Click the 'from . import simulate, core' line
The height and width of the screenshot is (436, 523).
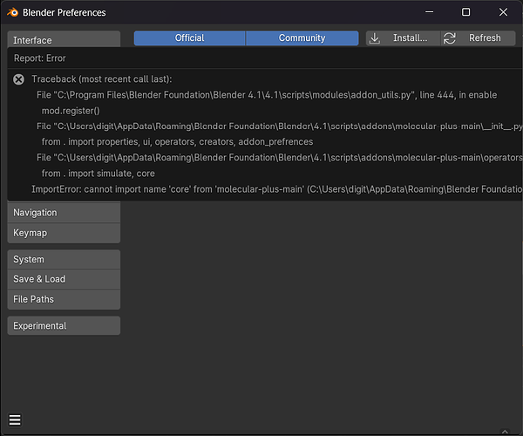(x=98, y=174)
